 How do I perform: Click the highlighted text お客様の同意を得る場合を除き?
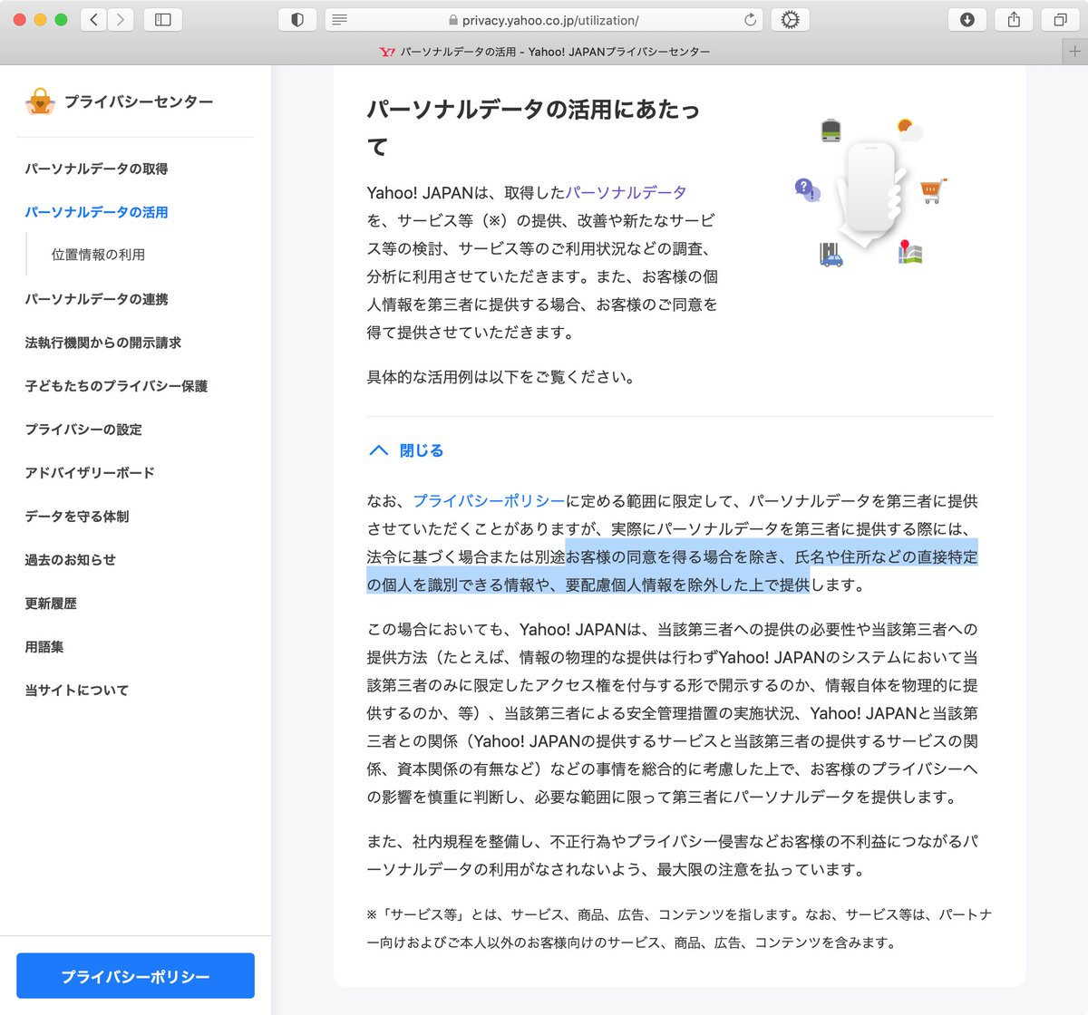click(x=672, y=557)
